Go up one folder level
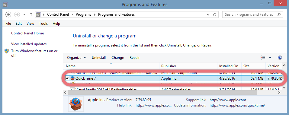 [x=31, y=14]
